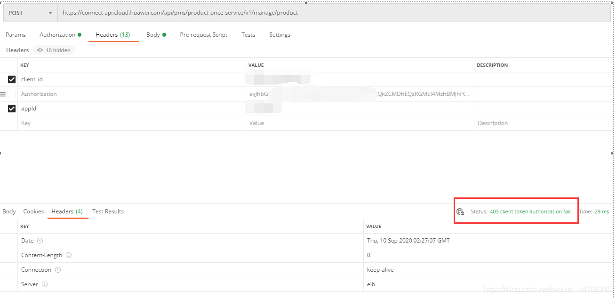
Task: Click the Authorization key cell
Action: 132,94
